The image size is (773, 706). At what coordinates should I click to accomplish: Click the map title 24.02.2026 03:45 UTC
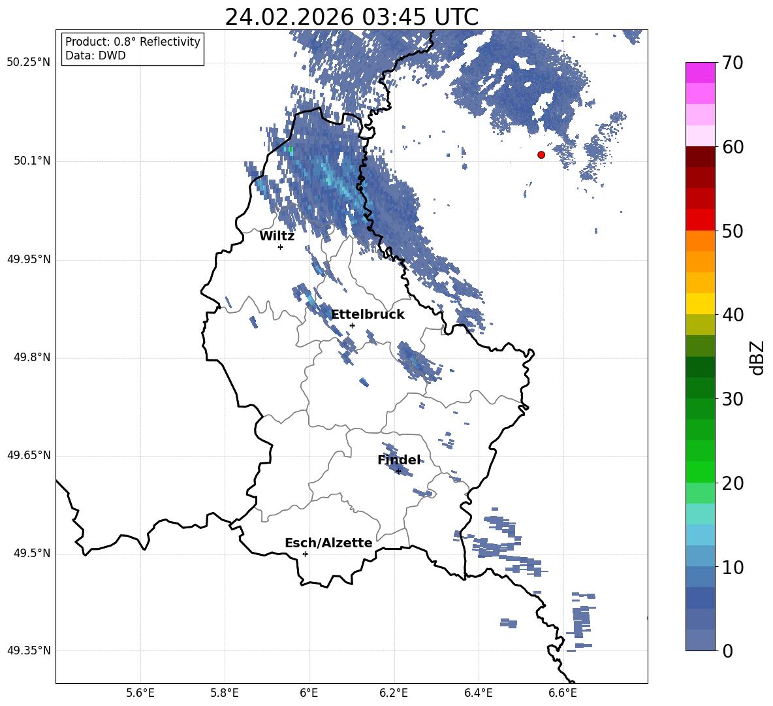coord(352,17)
